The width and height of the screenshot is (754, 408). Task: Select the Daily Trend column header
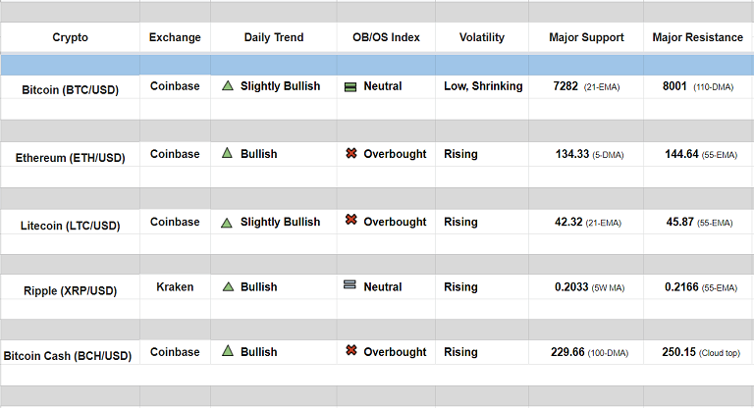(274, 38)
